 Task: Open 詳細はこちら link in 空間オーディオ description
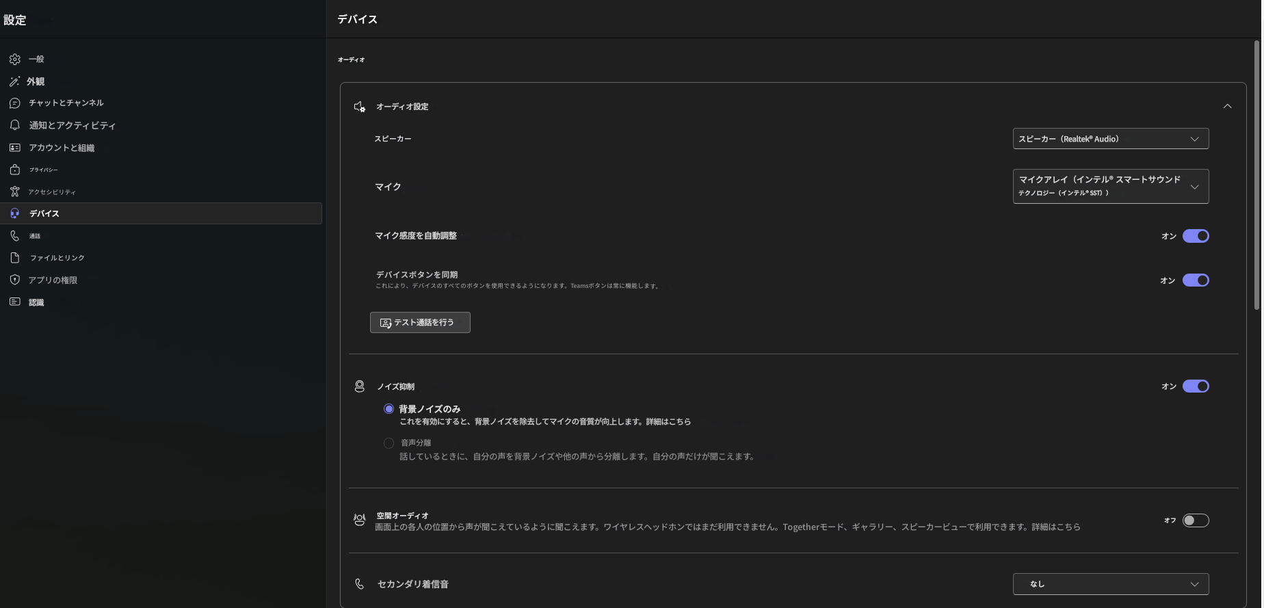click(x=1056, y=527)
